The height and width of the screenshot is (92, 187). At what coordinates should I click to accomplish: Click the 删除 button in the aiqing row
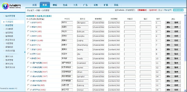[x=168, y=49]
